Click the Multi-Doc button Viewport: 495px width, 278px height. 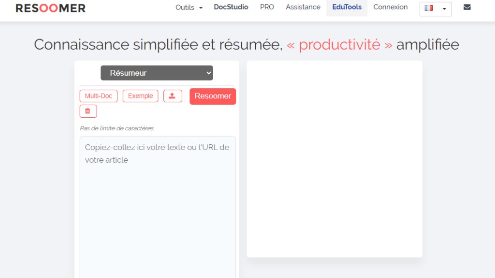click(98, 96)
